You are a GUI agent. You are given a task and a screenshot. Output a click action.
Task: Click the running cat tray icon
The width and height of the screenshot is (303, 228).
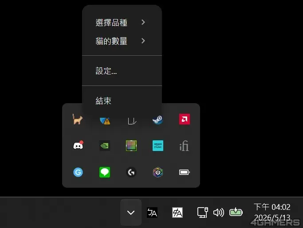click(78, 119)
